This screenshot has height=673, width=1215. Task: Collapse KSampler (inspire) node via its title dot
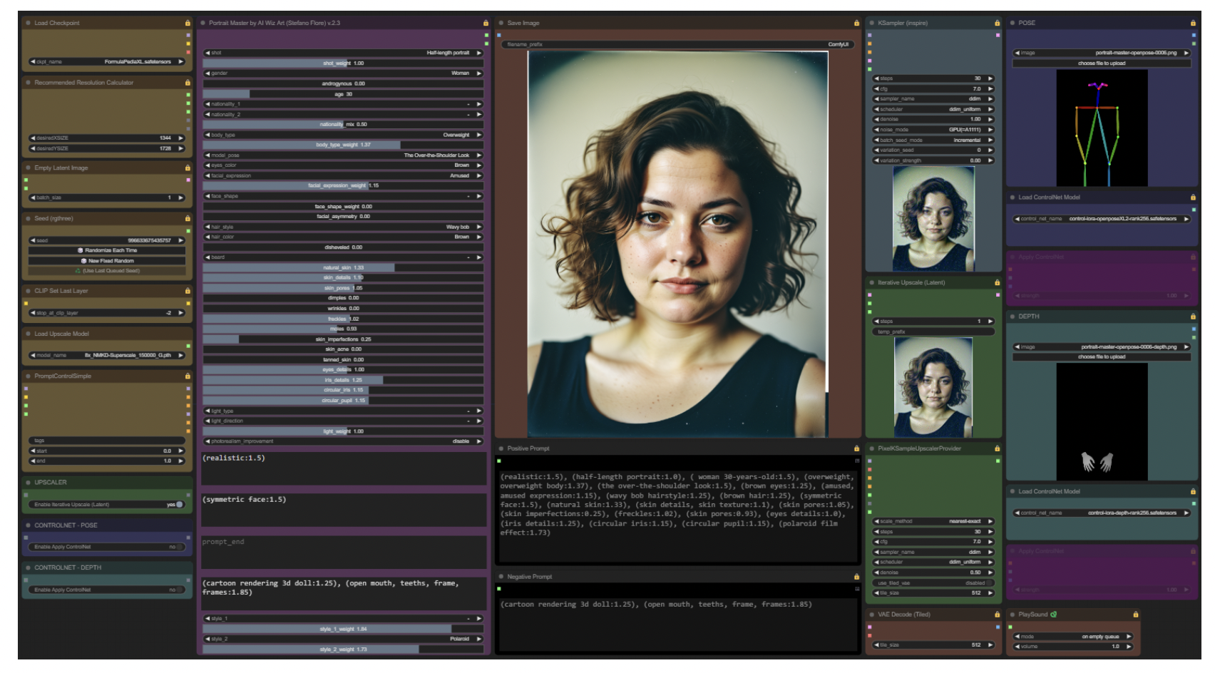[x=871, y=23]
